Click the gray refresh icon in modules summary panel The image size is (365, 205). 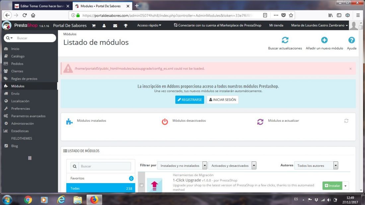click(x=346, y=121)
